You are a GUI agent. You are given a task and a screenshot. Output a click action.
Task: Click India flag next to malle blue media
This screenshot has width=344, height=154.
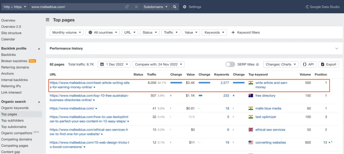point(251,108)
